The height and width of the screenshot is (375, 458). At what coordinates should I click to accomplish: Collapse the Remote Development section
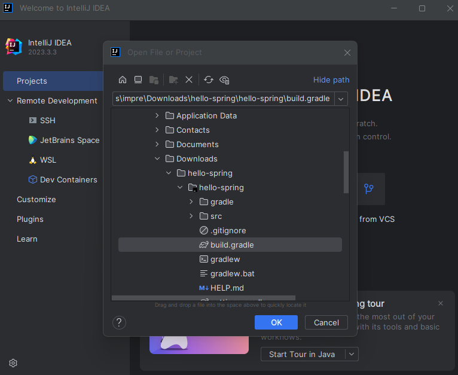tap(10, 100)
